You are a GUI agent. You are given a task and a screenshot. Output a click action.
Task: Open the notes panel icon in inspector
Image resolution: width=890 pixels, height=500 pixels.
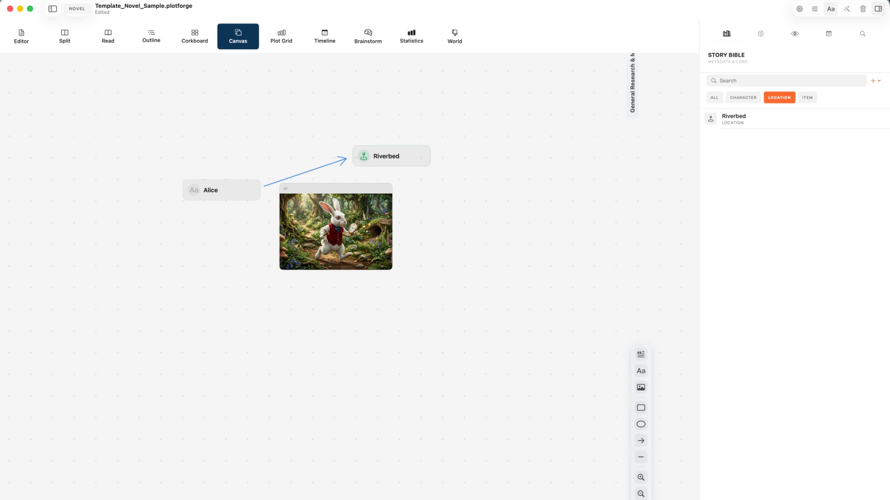(x=829, y=33)
